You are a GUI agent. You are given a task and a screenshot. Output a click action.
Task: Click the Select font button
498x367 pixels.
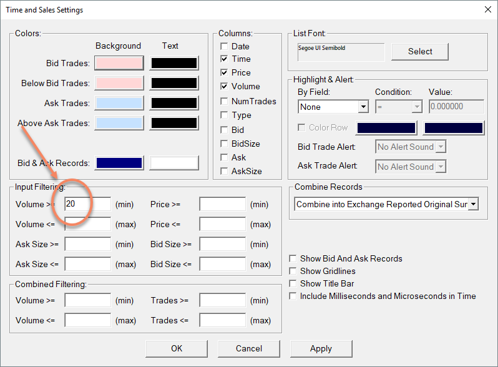pyautogui.click(x=420, y=51)
